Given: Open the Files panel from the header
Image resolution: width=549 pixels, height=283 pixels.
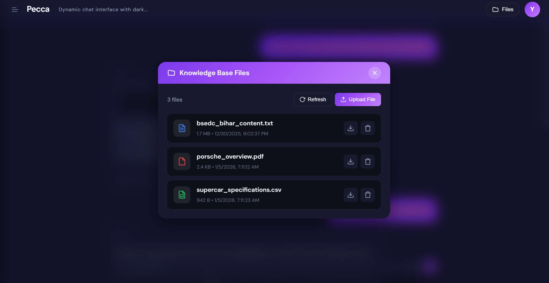Looking at the screenshot, I should pyautogui.click(x=502, y=9).
